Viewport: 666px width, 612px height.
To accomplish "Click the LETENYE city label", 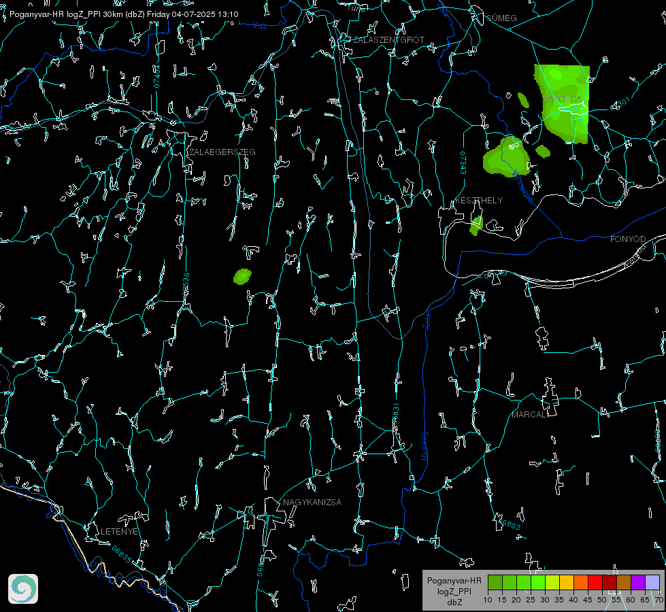I will tap(119, 532).
